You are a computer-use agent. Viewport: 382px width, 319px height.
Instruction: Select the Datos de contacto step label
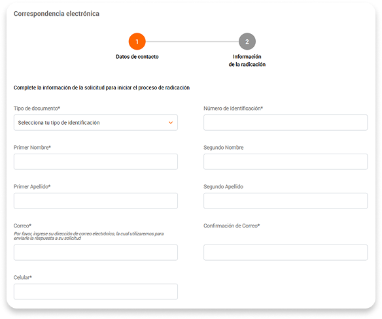137,57
